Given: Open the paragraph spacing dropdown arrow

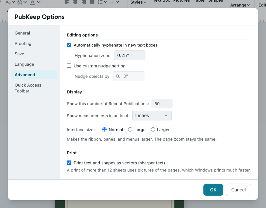Looking at the screenshot, I should coord(117,2).
